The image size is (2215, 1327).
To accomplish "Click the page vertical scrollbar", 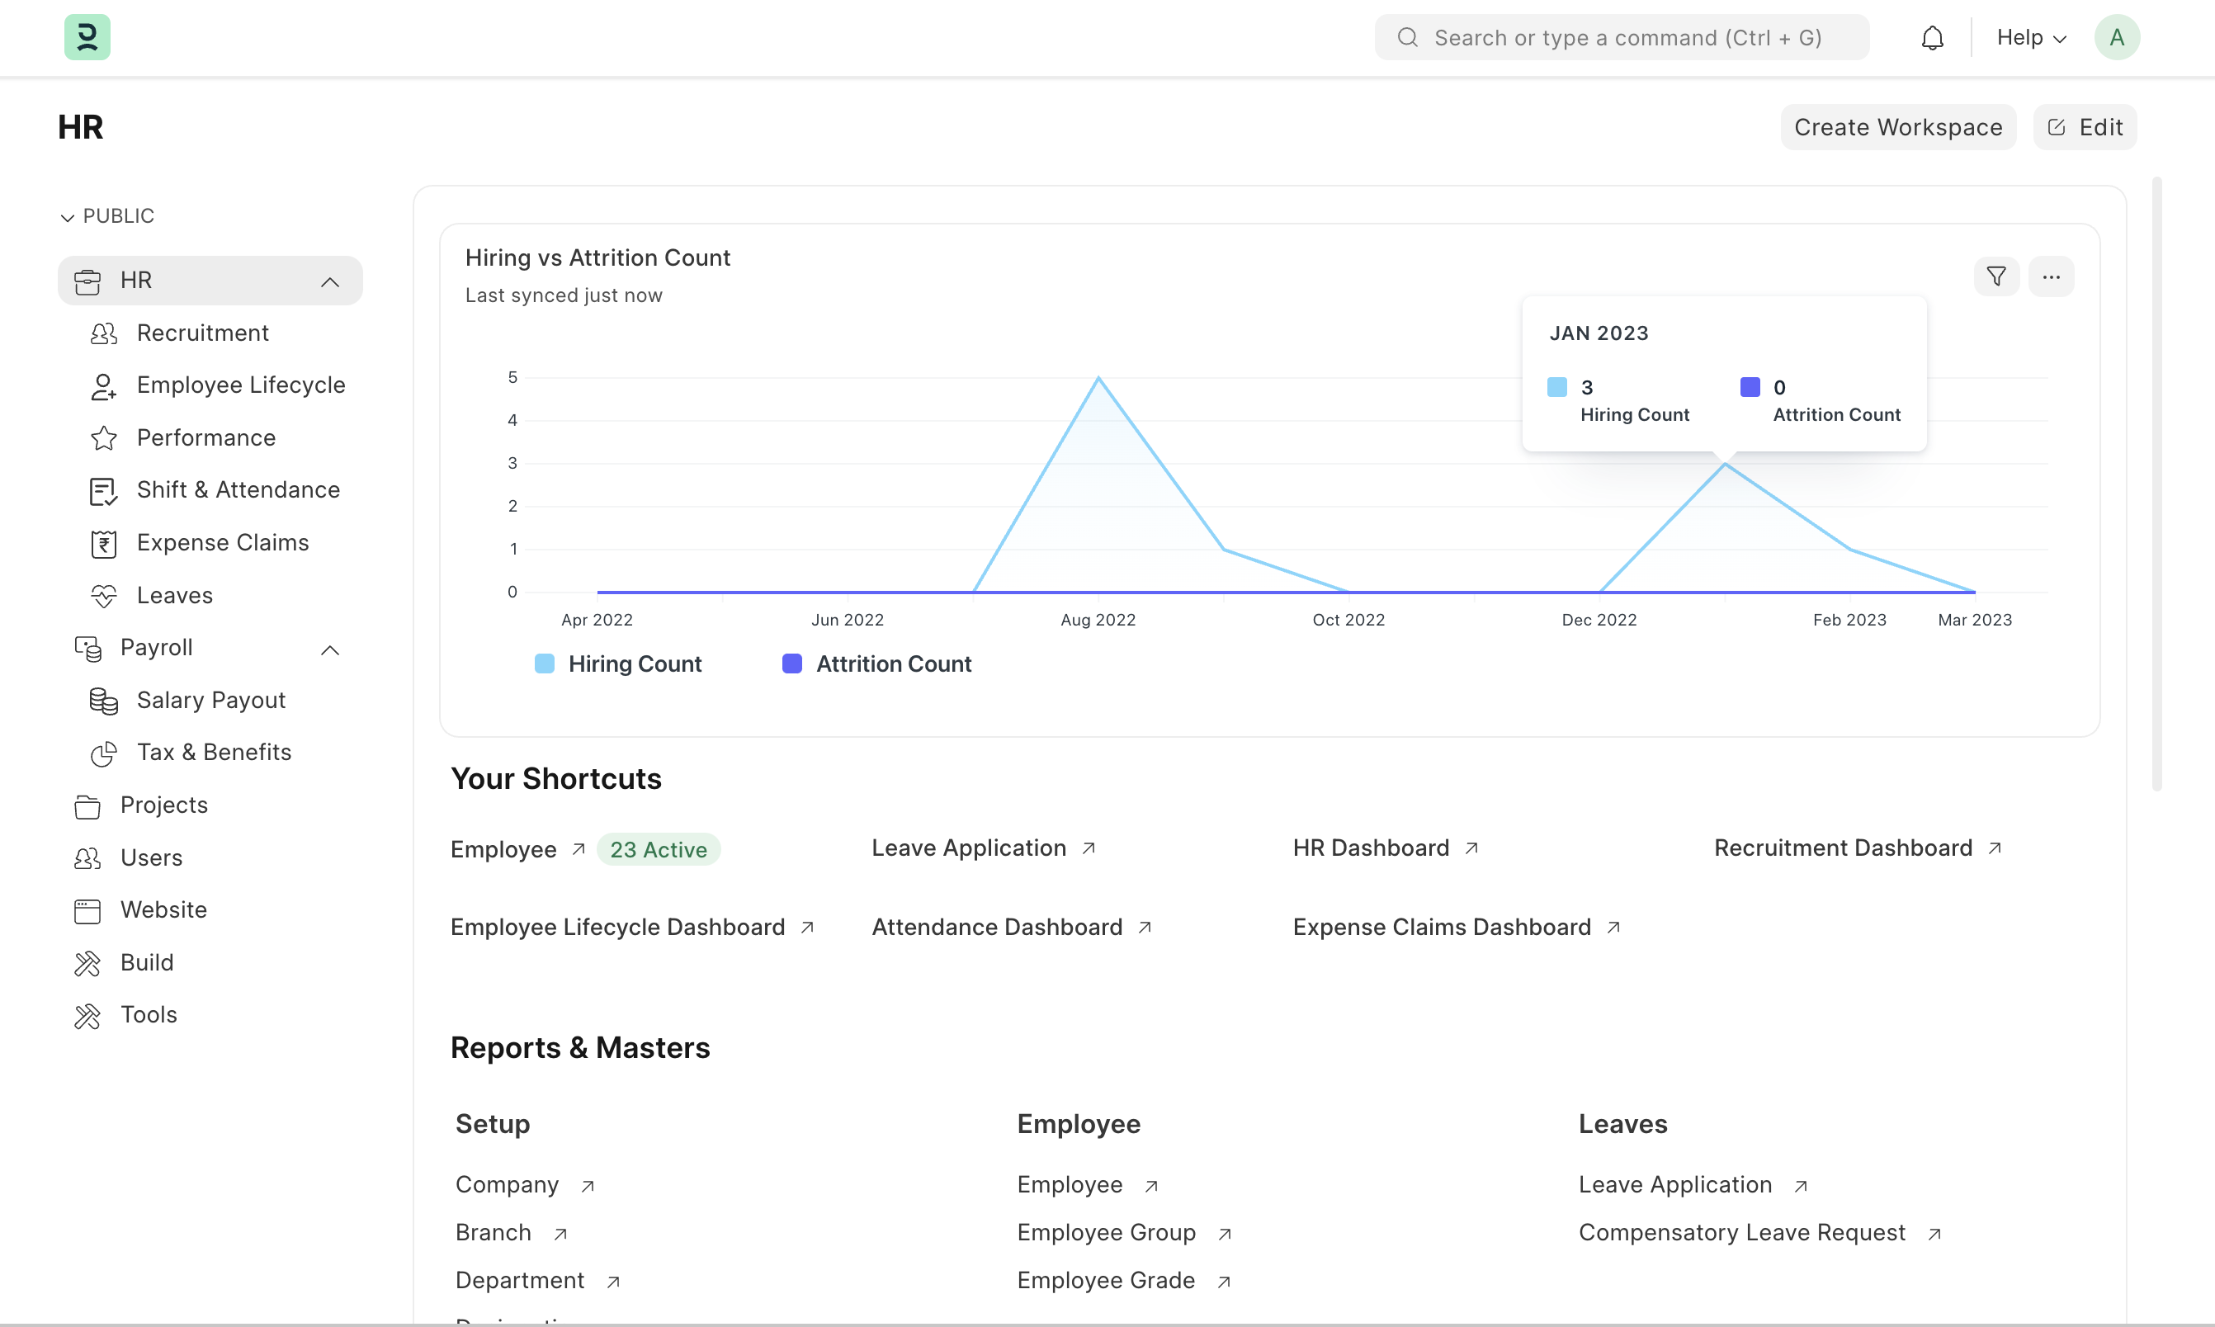I will (2156, 484).
